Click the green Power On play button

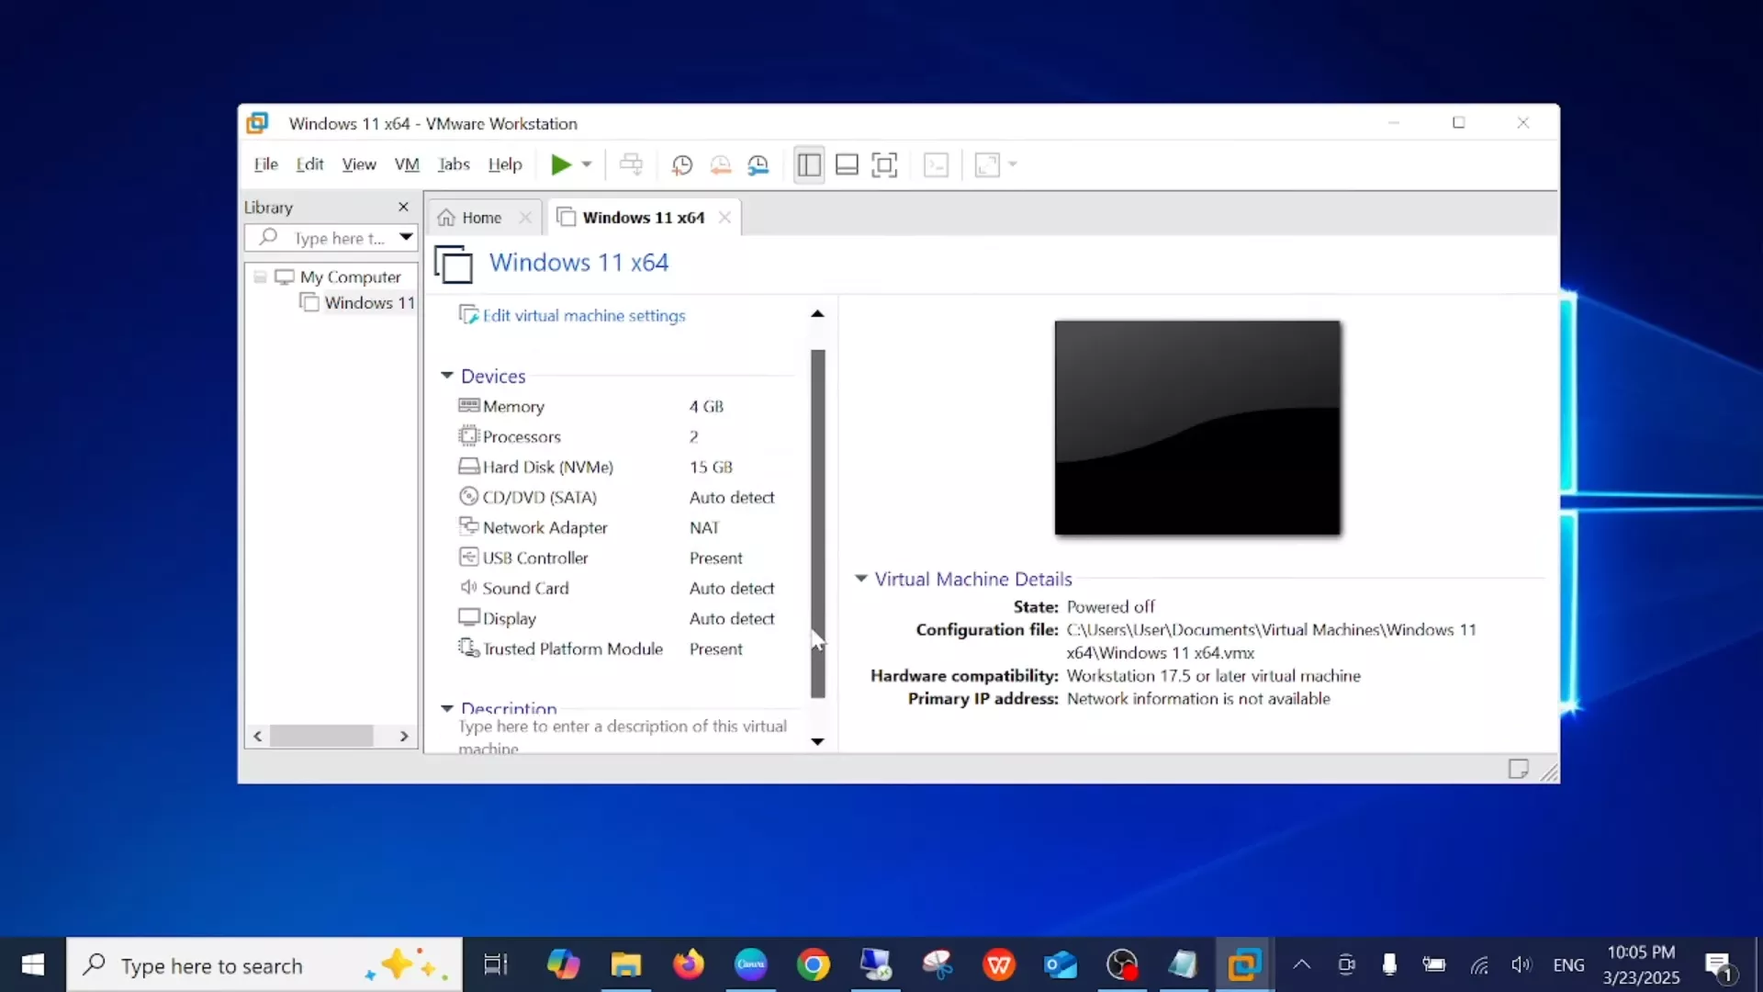click(x=560, y=165)
